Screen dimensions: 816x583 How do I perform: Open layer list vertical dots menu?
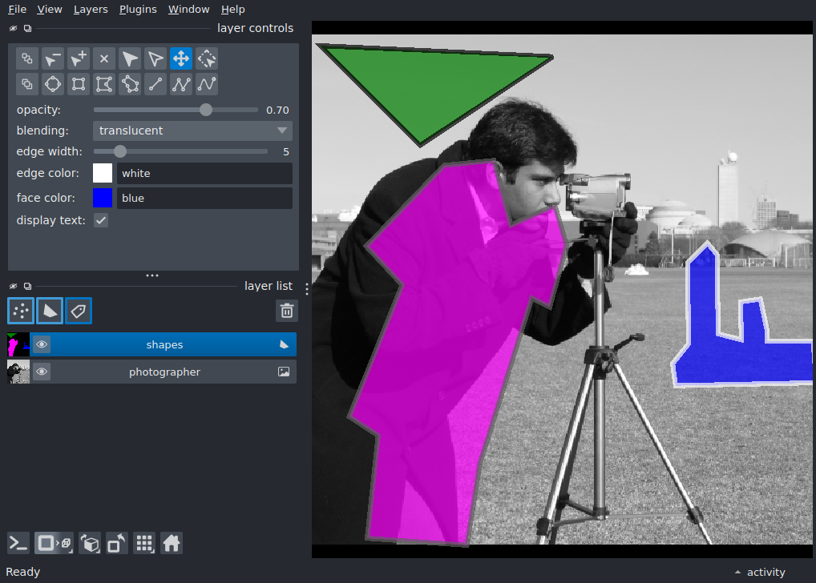click(x=307, y=289)
